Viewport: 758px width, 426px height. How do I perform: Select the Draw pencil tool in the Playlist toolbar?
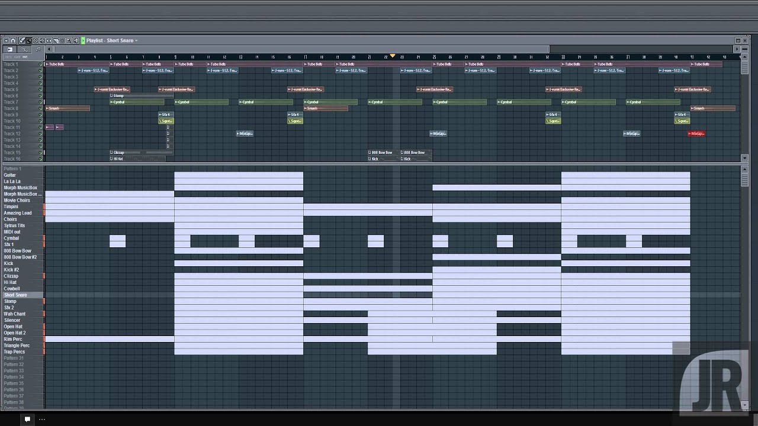tap(22, 40)
